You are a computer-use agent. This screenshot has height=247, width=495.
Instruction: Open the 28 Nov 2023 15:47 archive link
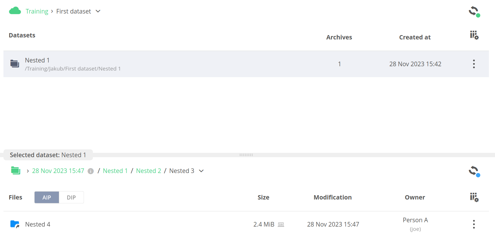(58, 171)
